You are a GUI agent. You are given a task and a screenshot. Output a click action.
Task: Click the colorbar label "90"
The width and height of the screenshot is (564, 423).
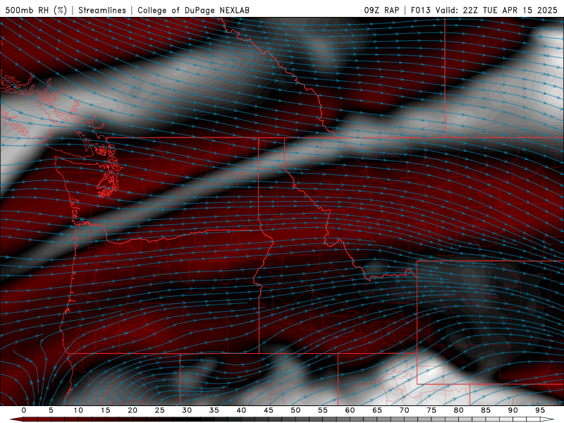pos(513,410)
